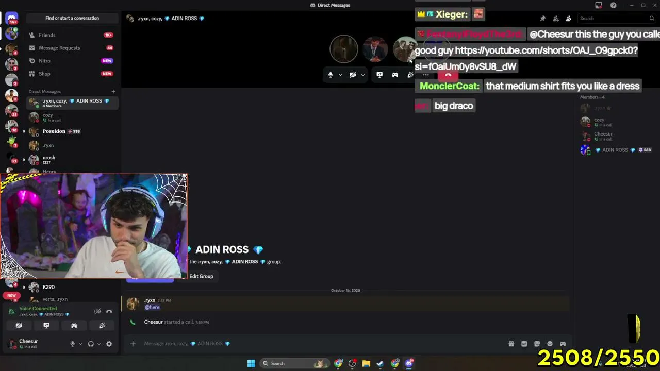Image resolution: width=660 pixels, height=371 pixels.
Task: Start an activity from the call controls
Action: tap(395, 75)
